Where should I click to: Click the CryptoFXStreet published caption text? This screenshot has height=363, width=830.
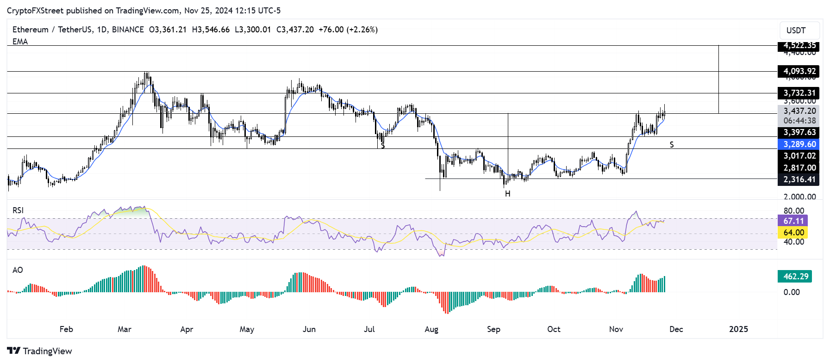pyautogui.click(x=144, y=11)
